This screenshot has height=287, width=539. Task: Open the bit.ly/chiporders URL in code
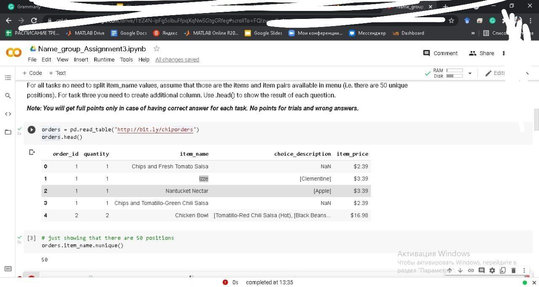coord(155,130)
